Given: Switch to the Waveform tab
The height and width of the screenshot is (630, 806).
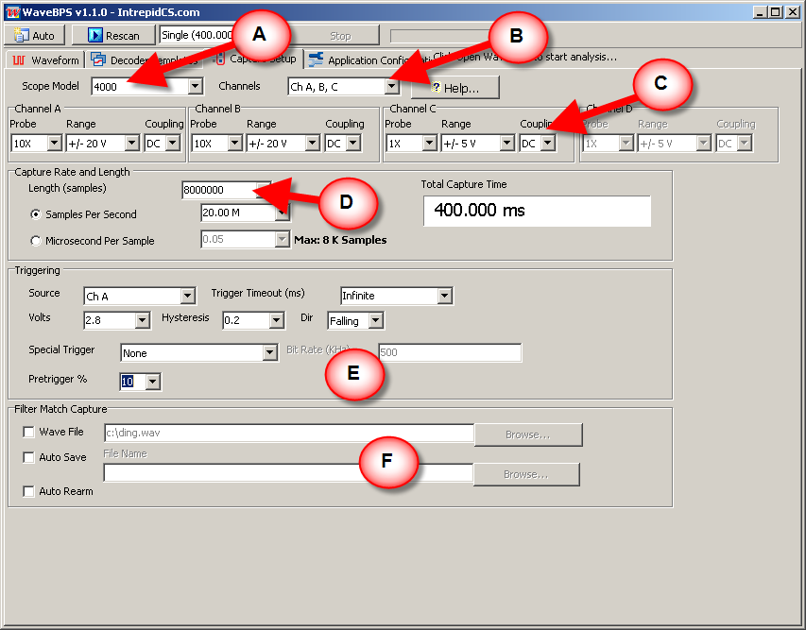Looking at the screenshot, I should pyautogui.click(x=45, y=60).
